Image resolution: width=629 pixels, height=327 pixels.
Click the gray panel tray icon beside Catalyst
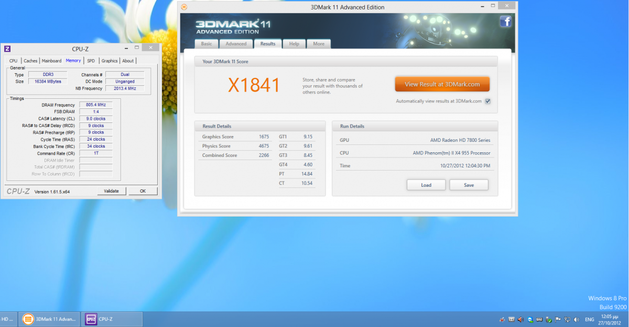click(x=512, y=320)
